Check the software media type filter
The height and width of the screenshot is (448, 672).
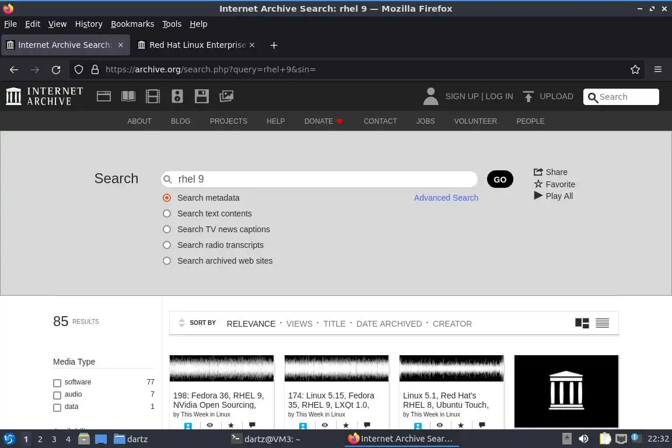coord(57,383)
